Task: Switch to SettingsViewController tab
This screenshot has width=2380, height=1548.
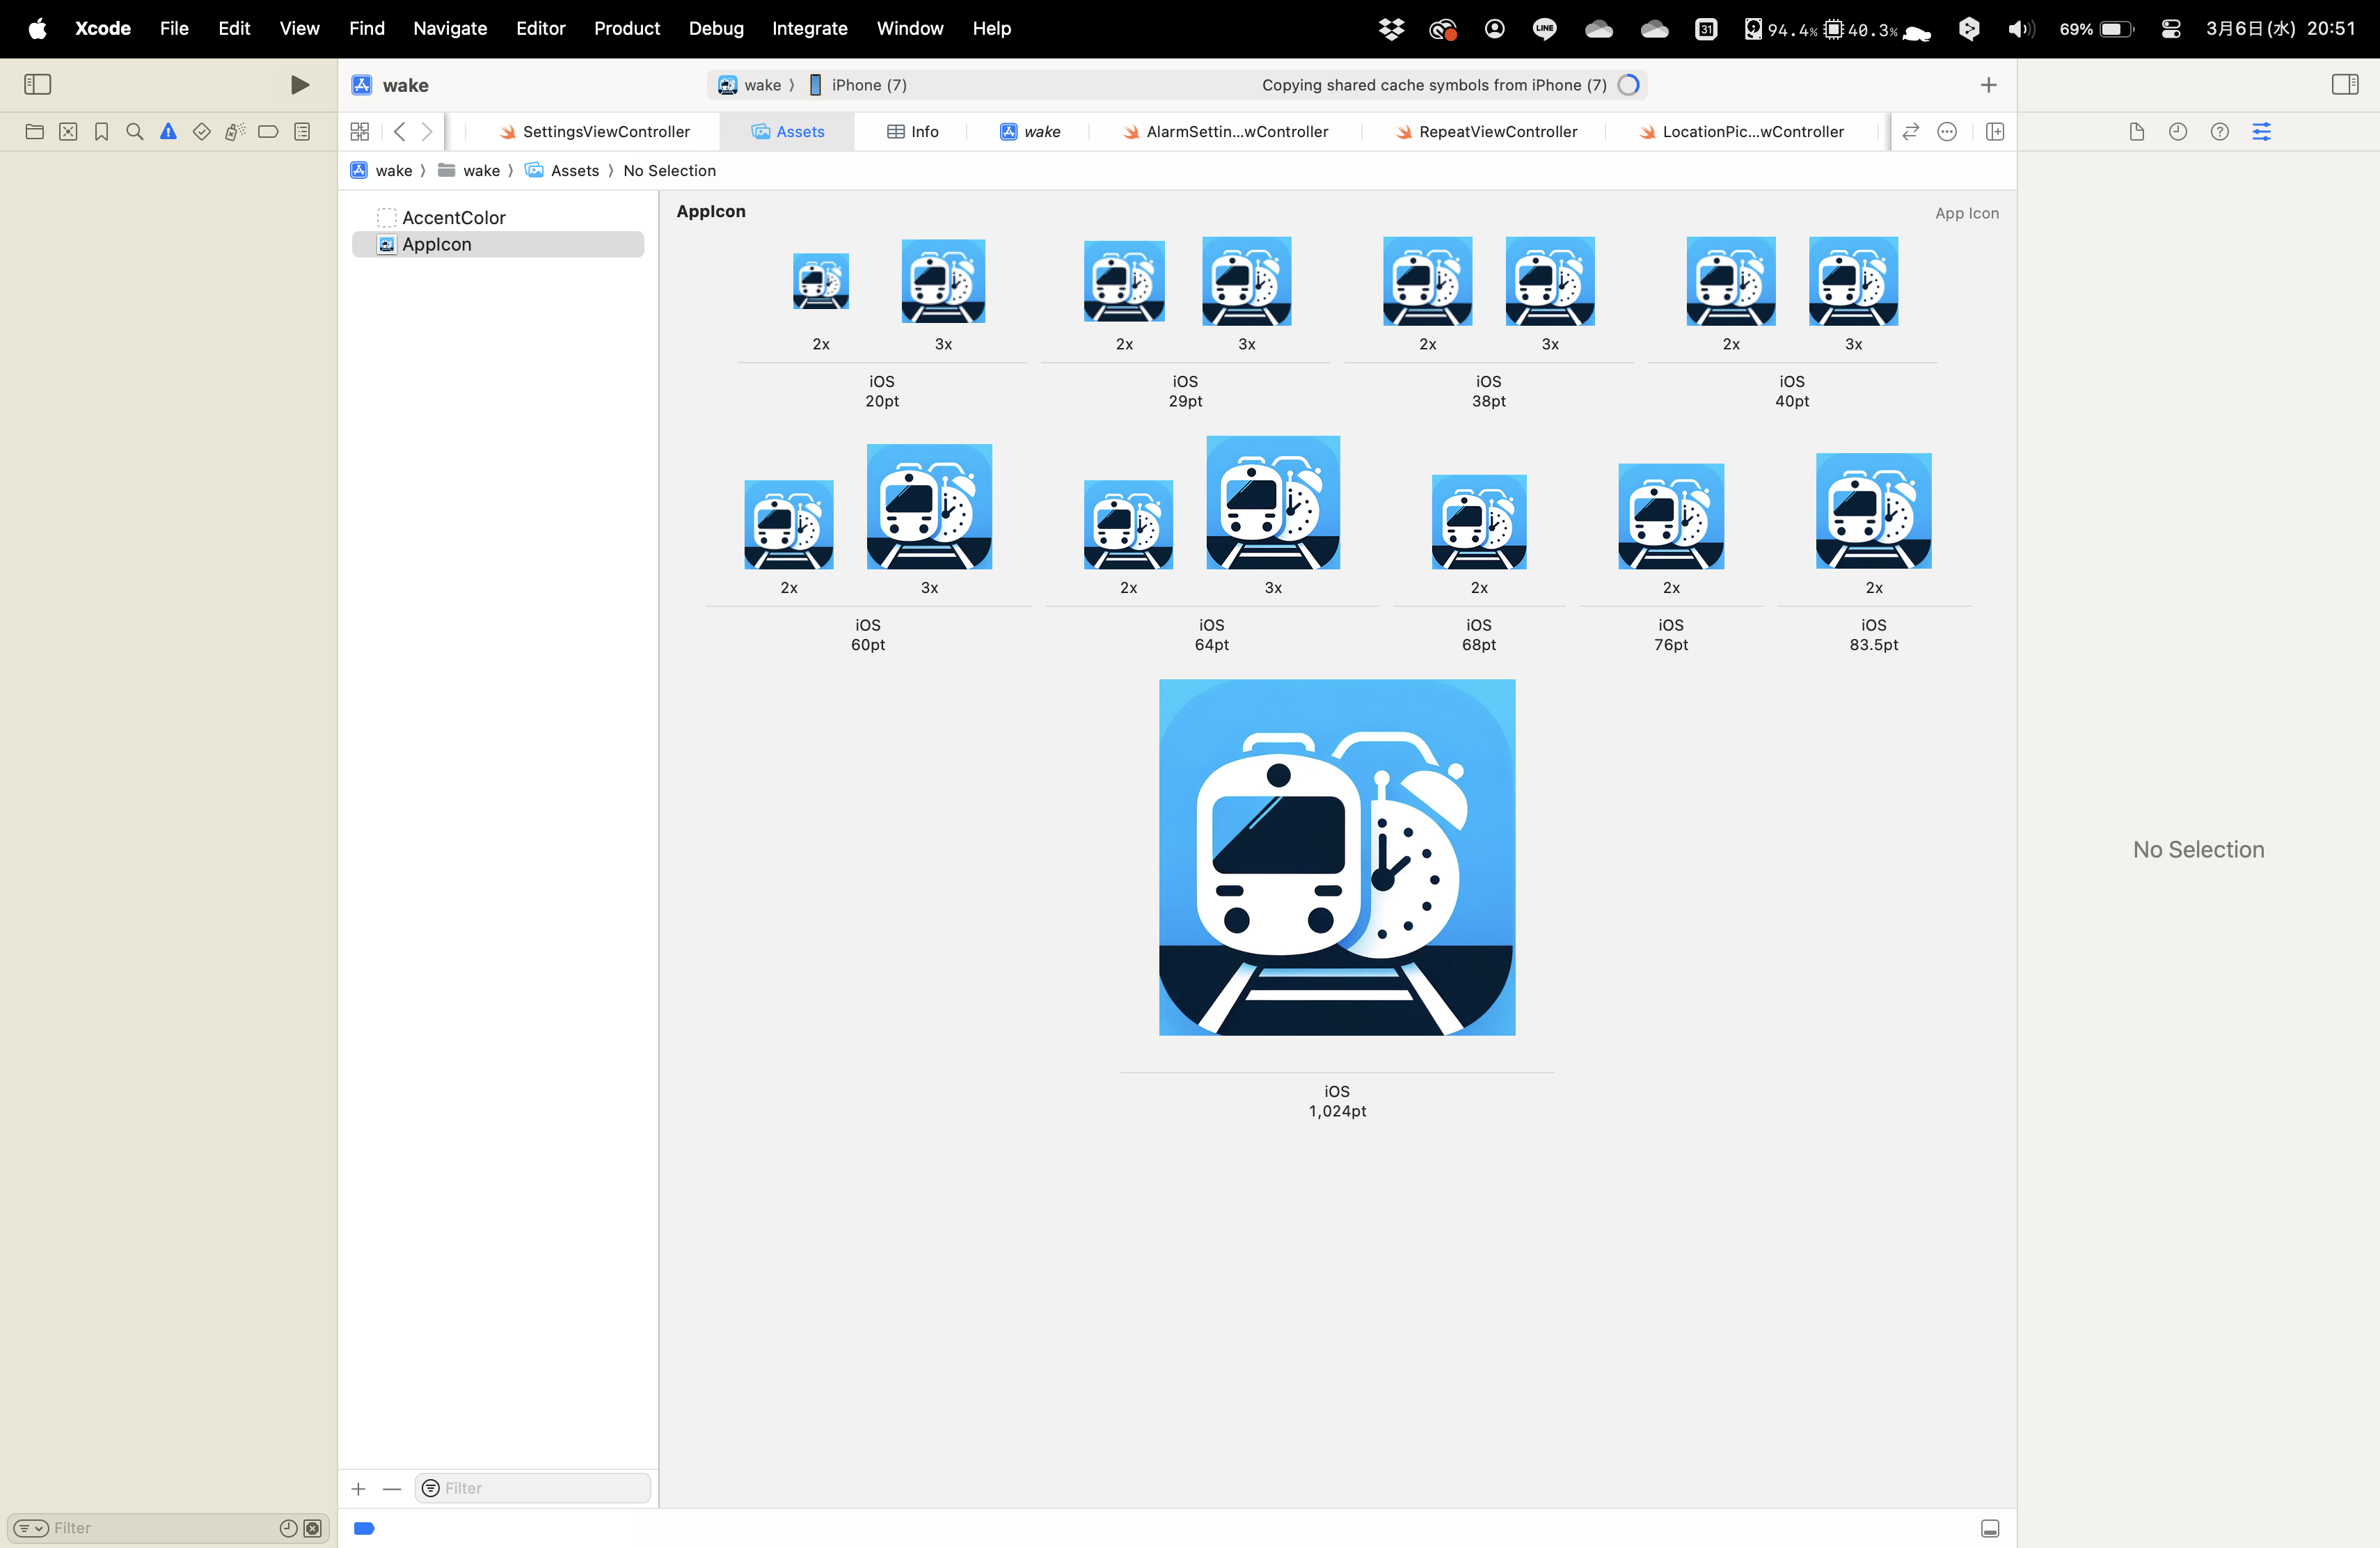Action: tap(595, 131)
